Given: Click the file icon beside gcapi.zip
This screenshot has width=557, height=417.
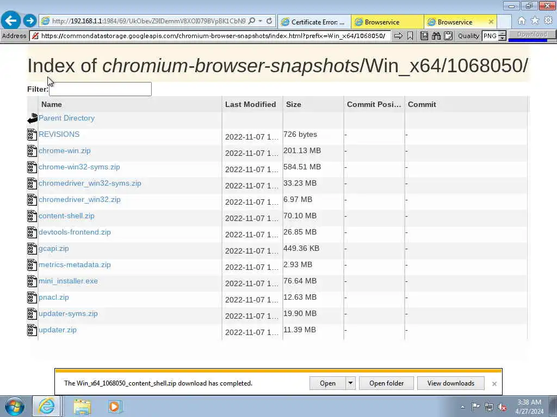Looking at the screenshot, I should pyautogui.click(x=32, y=249).
